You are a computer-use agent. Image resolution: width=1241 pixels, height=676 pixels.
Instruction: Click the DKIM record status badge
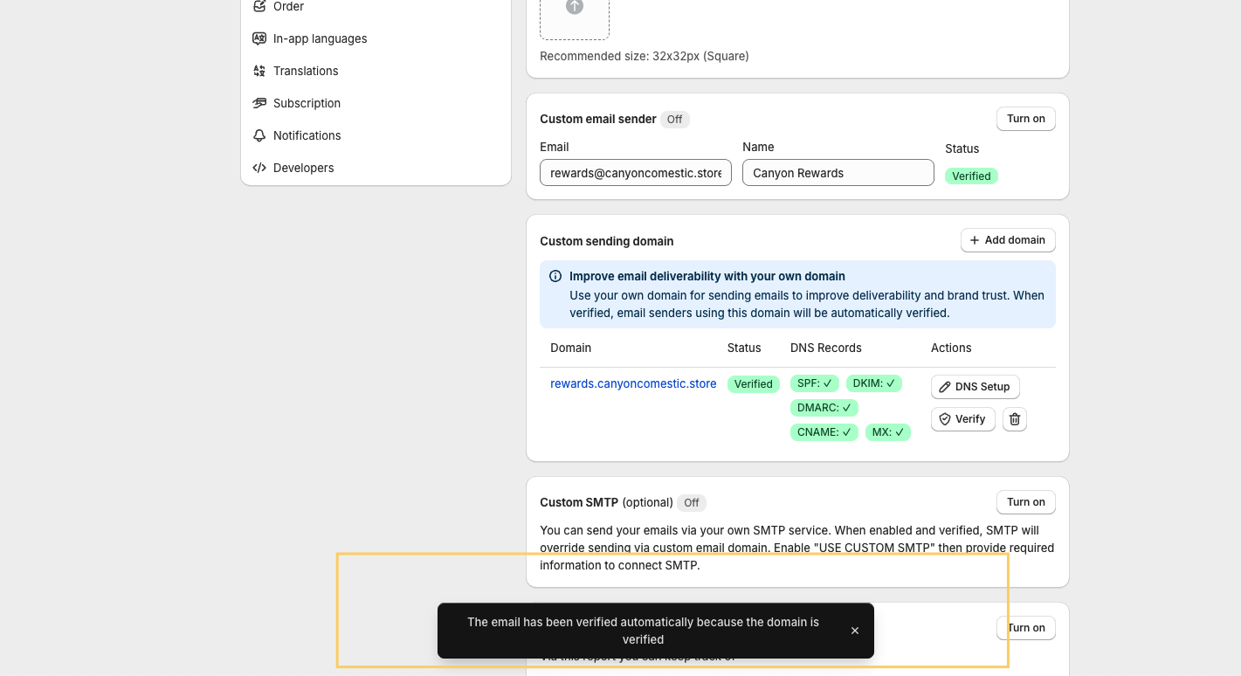click(873, 383)
